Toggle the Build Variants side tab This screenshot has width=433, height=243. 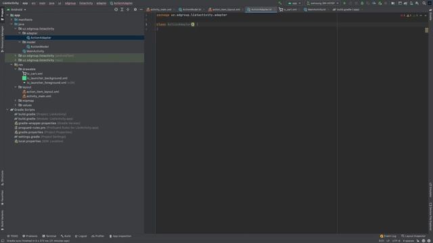click(2, 220)
